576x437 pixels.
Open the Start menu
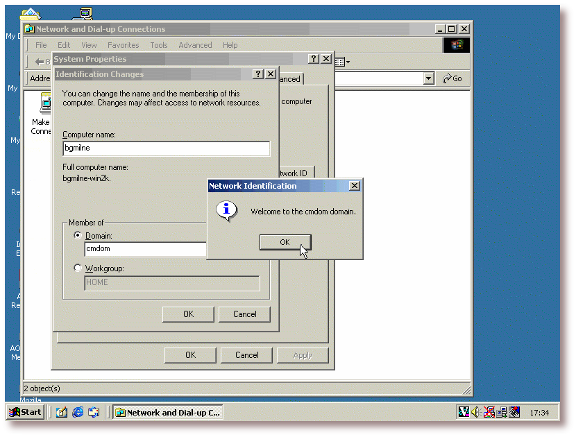[25, 412]
